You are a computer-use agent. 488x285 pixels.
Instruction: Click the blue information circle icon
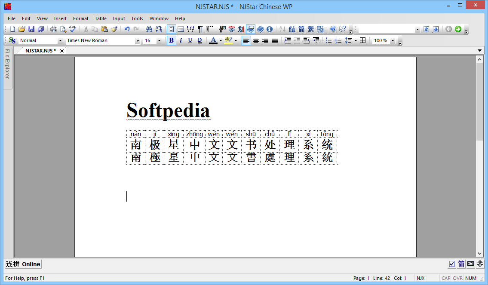pos(270,29)
